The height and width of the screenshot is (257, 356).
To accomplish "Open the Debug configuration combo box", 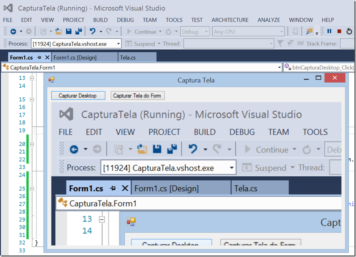I will click(195, 32).
